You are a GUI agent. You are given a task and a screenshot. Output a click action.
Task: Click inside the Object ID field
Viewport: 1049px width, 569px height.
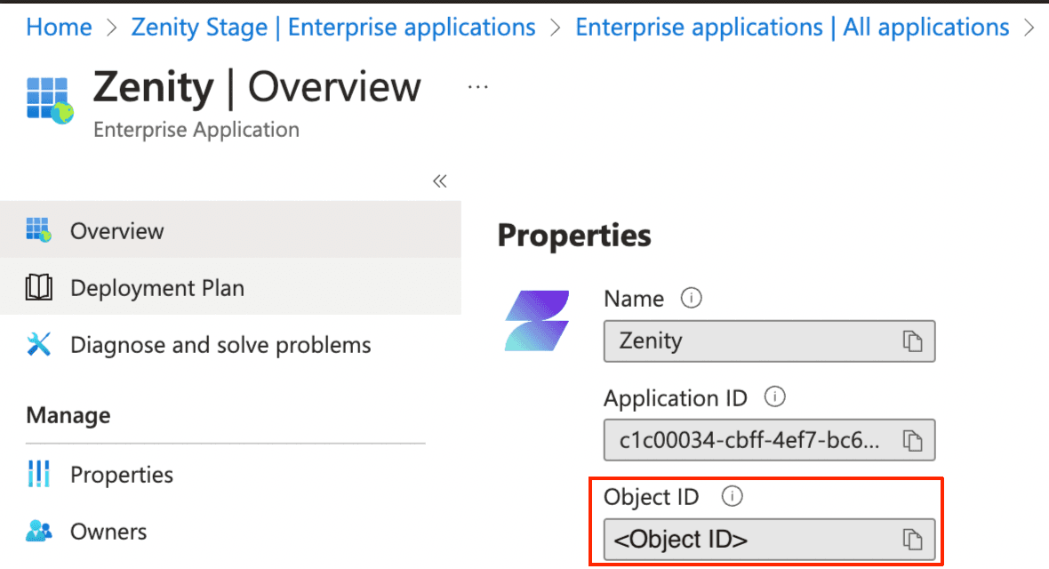[769, 540]
